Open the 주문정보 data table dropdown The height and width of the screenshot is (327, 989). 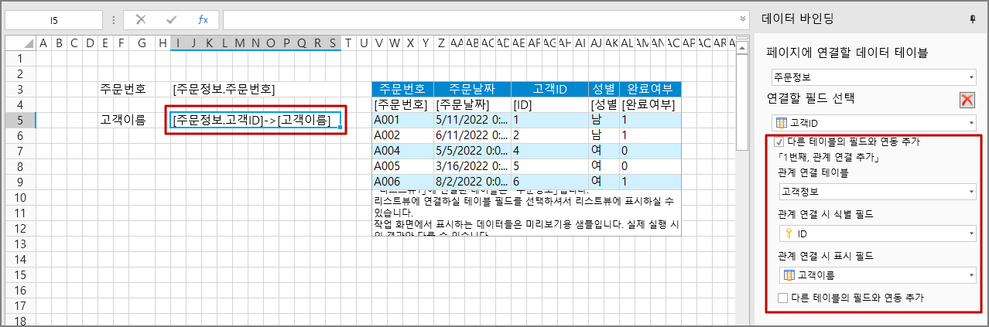pyautogui.click(x=873, y=77)
